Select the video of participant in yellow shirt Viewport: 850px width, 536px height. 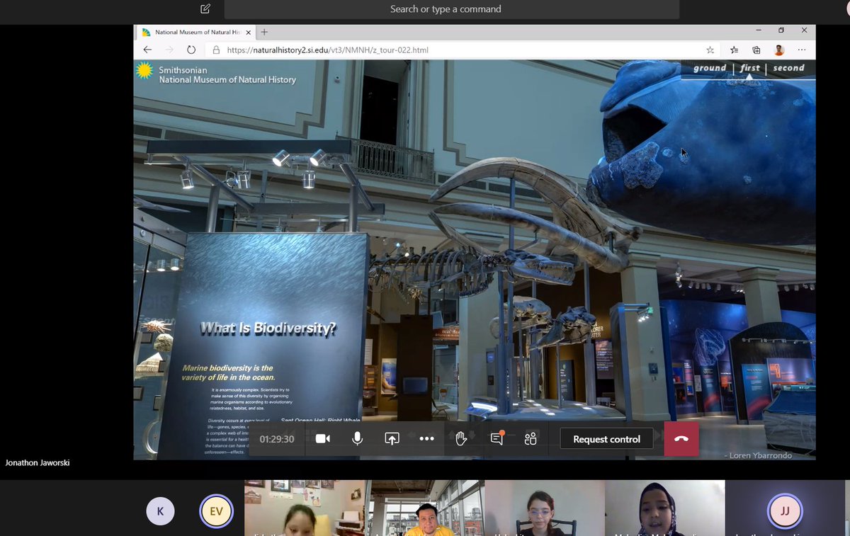(x=424, y=508)
